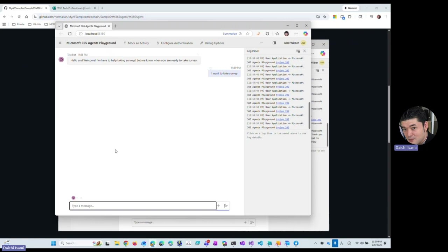Switch to the MyAFSamples GitHub tab
This screenshot has width=448, height=252.
(x=26, y=8)
